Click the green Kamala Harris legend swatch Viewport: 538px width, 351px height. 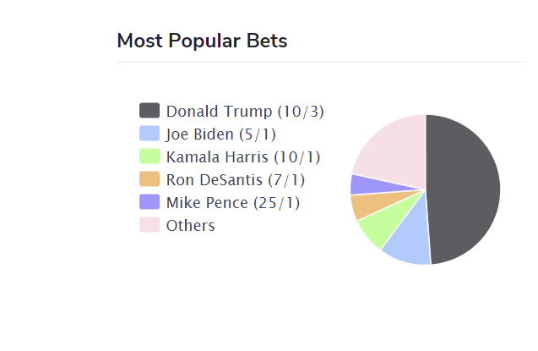pos(149,156)
